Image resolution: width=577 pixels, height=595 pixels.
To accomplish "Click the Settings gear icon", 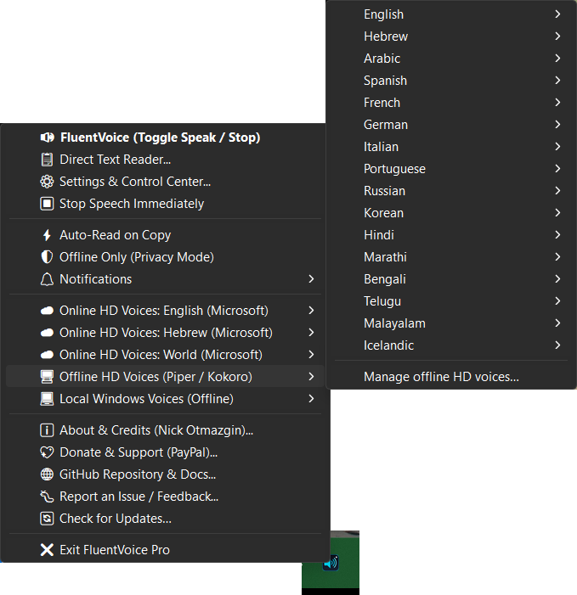I will point(47,182).
